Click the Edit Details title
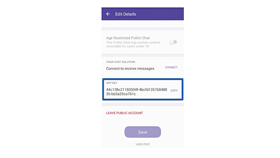This screenshot has width=280, height=158. click(126, 14)
